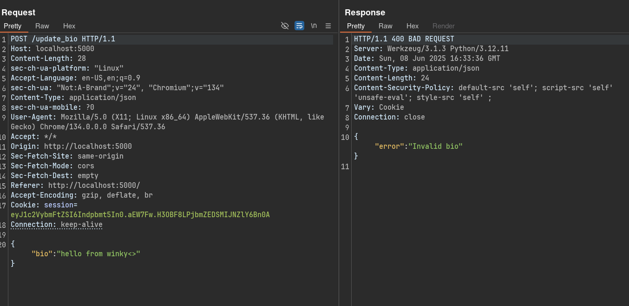
Task: Switch Response view to Raw tab
Action: point(385,26)
